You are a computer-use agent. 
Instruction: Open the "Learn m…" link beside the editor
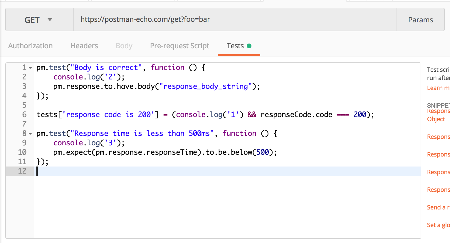(x=438, y=88)
